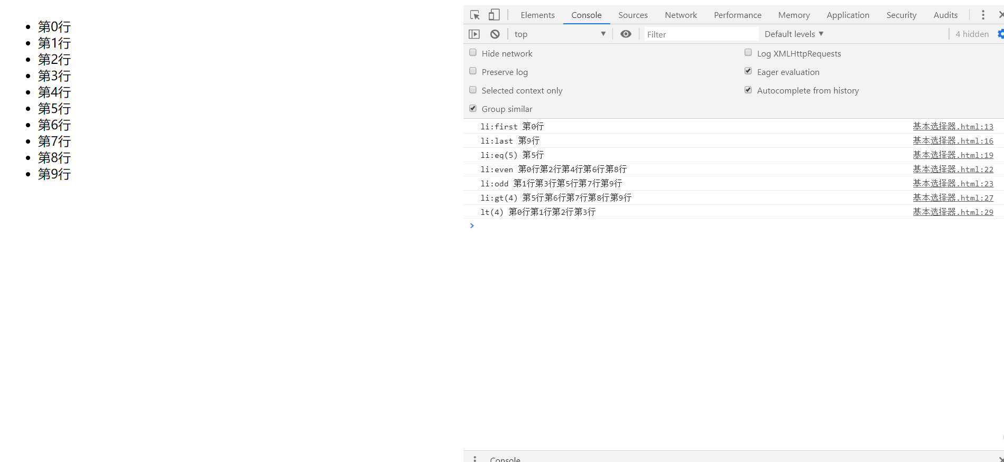Screen dimensions: 1004x462
Task: Open source link 基本选择器.html:23
Action: 953,184
